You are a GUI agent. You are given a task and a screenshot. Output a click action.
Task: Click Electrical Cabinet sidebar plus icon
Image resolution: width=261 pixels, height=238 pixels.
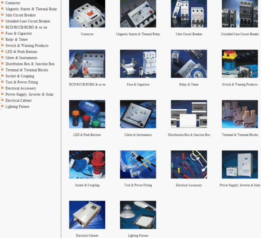[x=2, y=100]
